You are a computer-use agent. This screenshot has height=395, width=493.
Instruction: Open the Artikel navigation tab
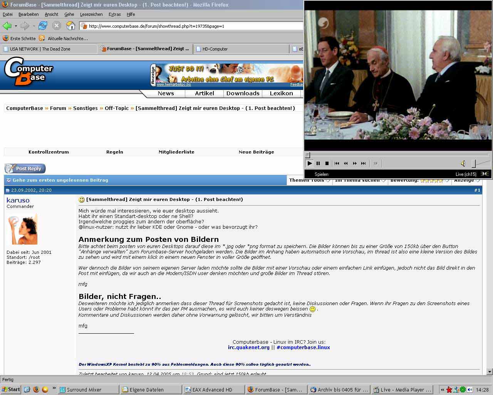point(205,93)
